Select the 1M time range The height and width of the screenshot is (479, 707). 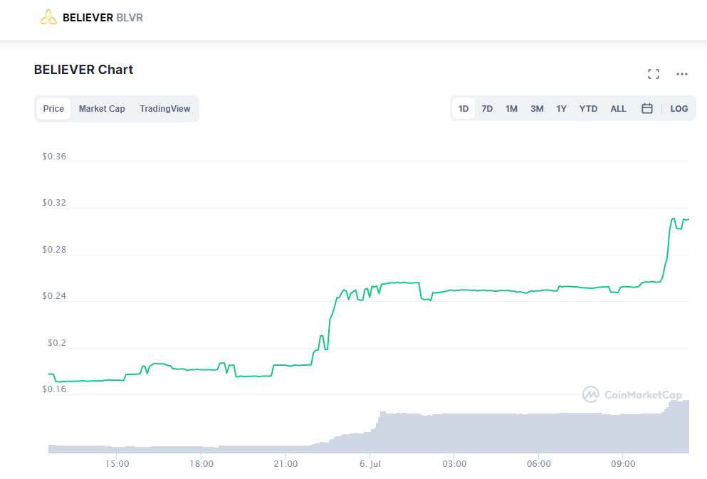click(x=511, y=109)
